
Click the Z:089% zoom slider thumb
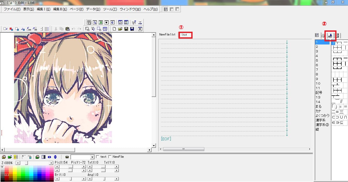click(26, 163)
